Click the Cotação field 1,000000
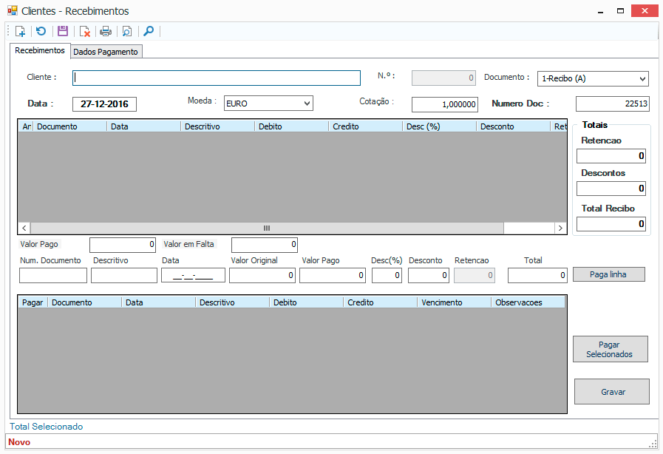This screenshot has width=663, height=454. point(445,104)
